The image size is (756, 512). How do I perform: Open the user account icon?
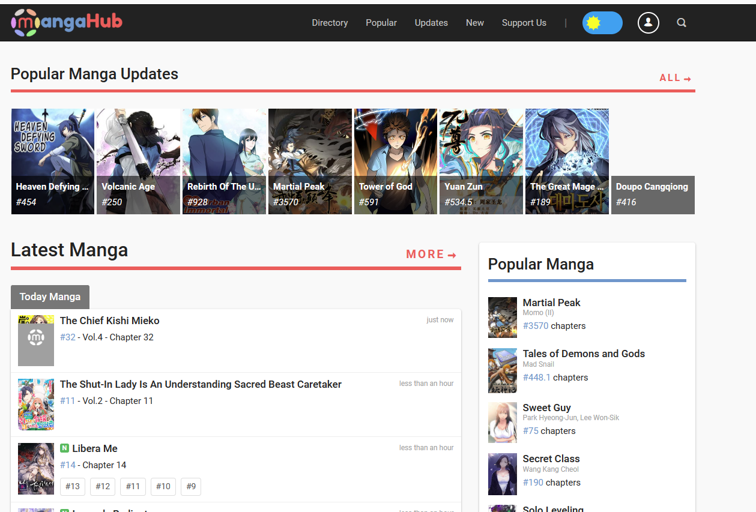tap(649, 23)
